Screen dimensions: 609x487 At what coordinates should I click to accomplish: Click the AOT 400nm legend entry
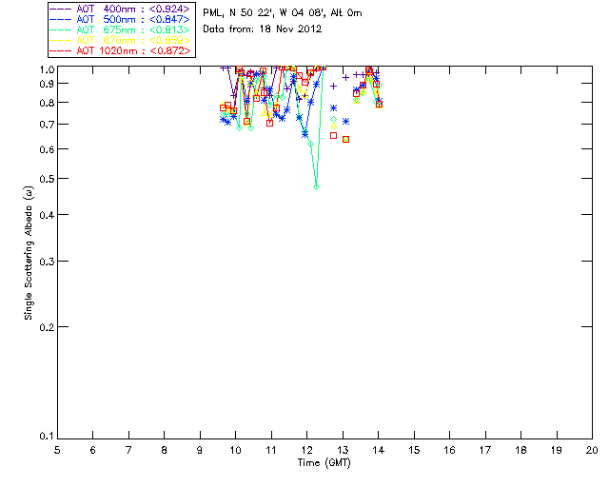click(x=120, y=9)
